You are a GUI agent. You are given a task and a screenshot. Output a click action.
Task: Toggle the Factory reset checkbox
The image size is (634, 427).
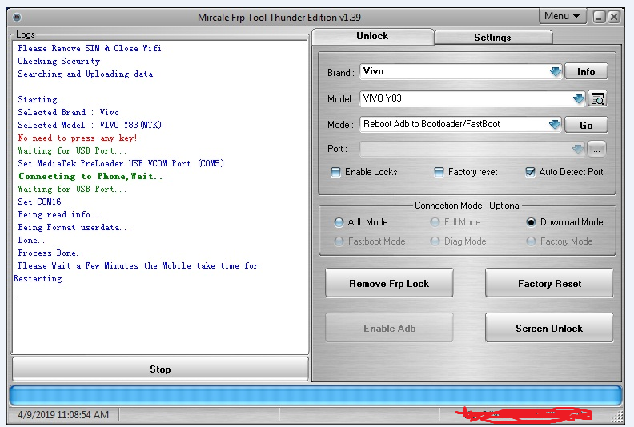439,172
